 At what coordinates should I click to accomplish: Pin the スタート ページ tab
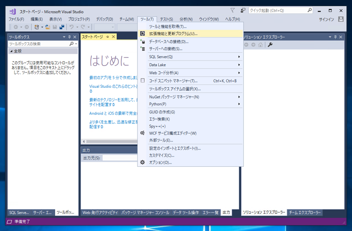107,36
